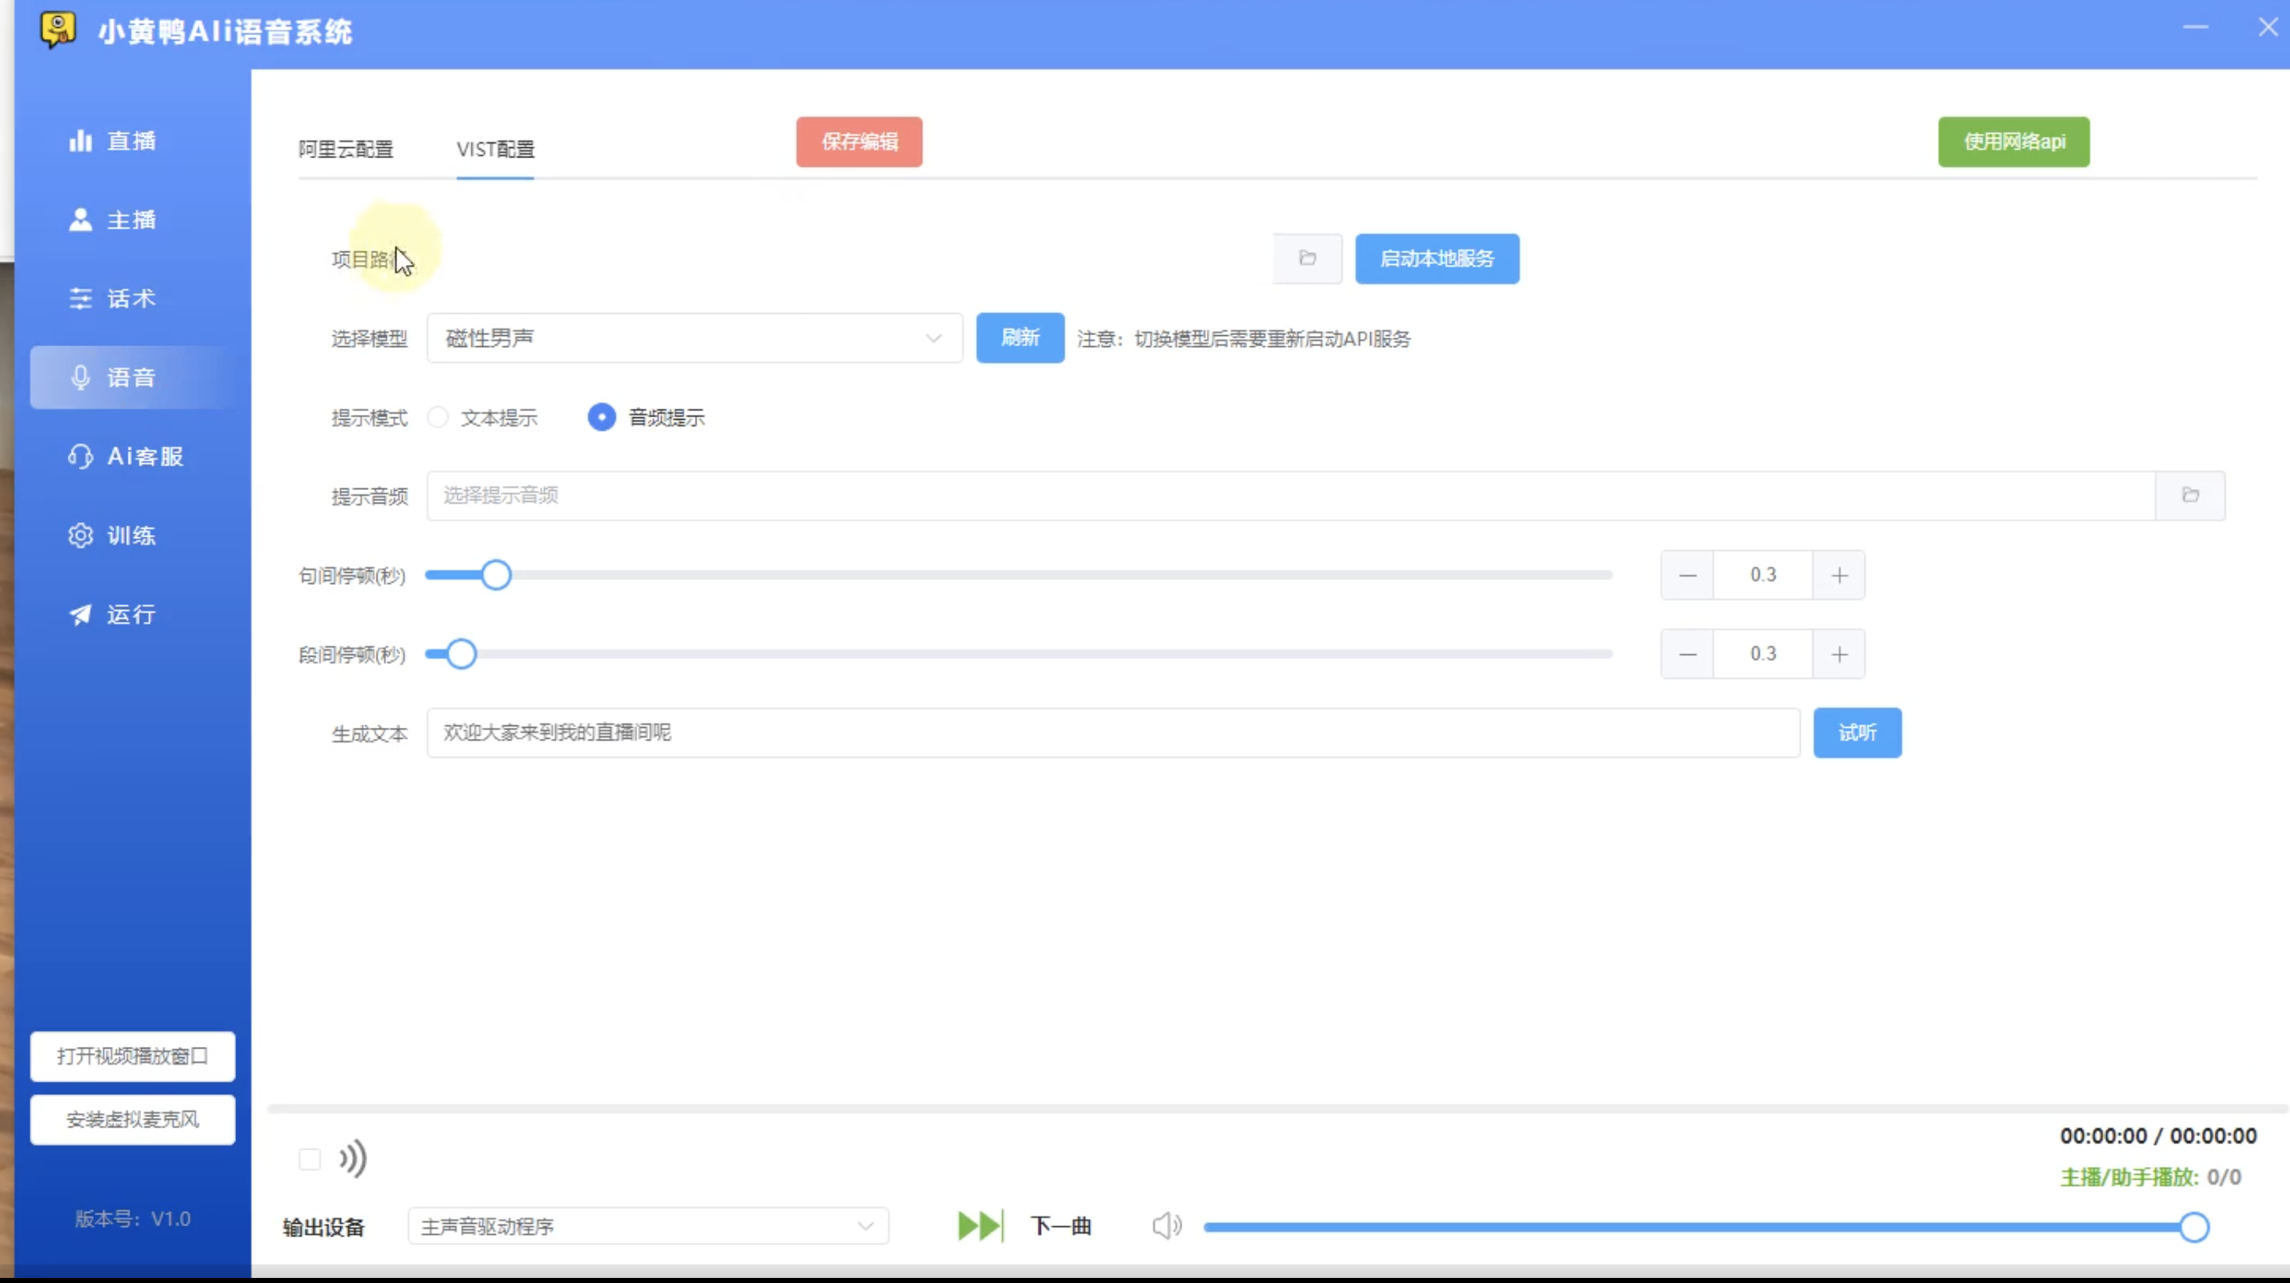Click the green next-track skip icon
Image resolution: width=2290 pixels, height=1283 pixels.
[x=980, y=1226]
